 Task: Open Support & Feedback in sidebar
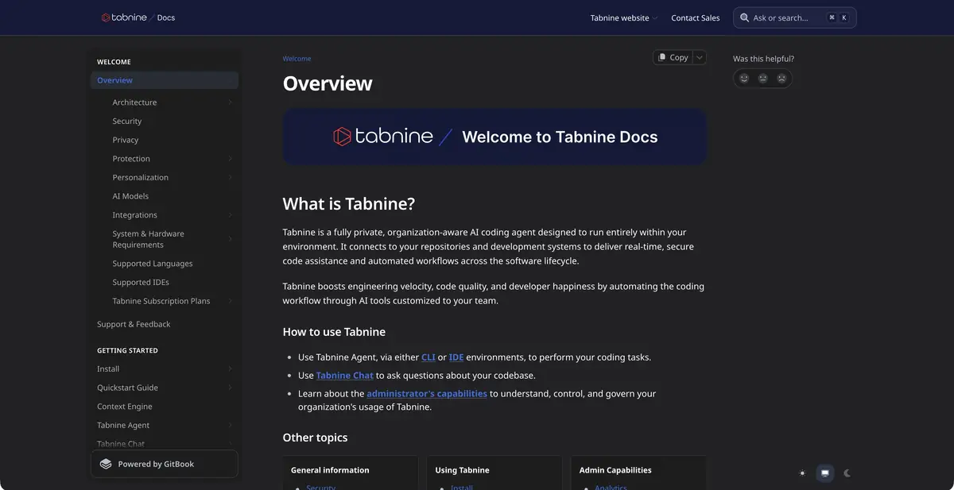click(134, 324)
